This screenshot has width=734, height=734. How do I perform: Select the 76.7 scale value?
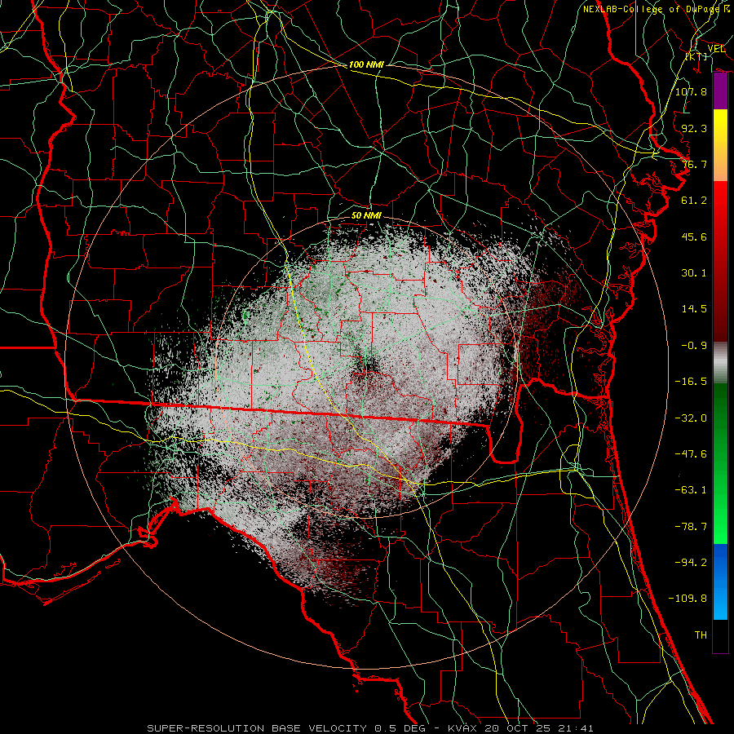tap(694, 164)
